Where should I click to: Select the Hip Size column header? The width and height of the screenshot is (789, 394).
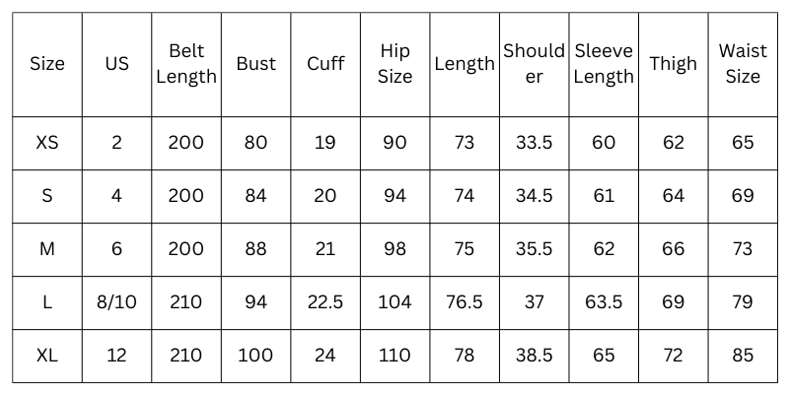[394, 64]
